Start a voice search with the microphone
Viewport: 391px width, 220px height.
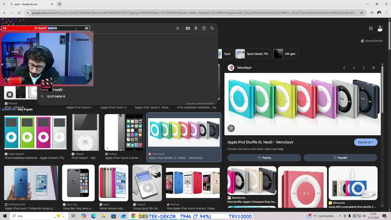(x=196, y=28)
